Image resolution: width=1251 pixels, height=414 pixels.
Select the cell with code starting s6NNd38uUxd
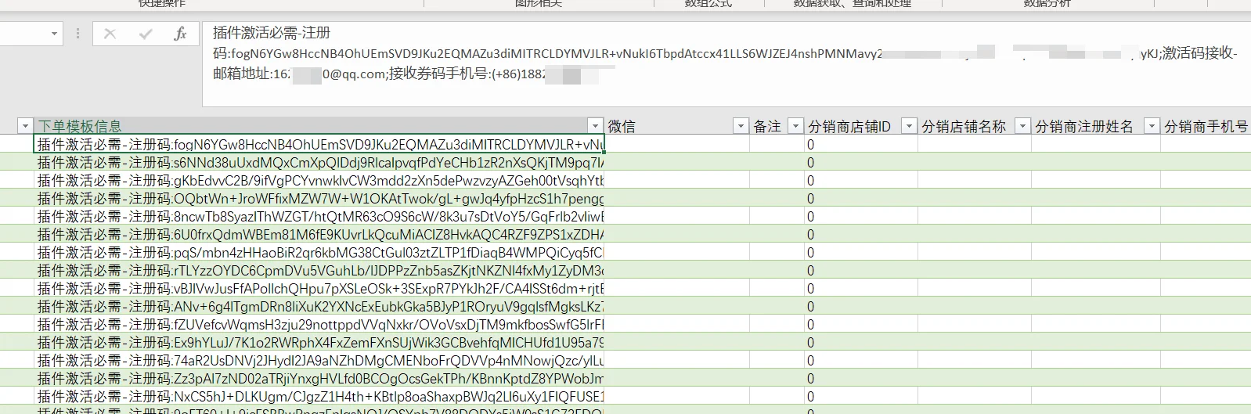pos(319,162)
